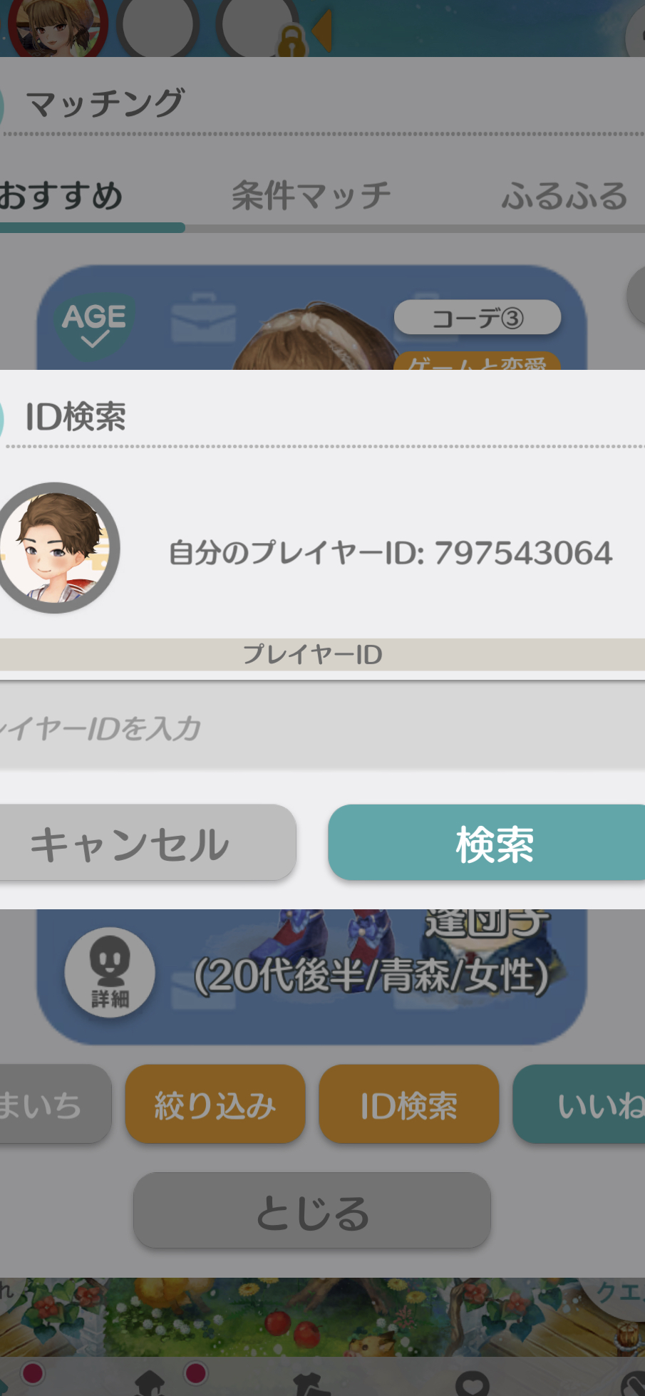Viewport: 645px width, 1396px height.
Task: Tap the 詳細 skull details icon
Action: [110, 972]
